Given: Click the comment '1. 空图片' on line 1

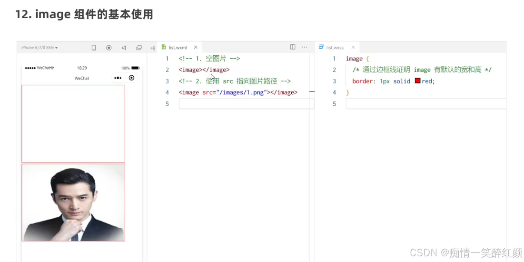Looking at the screenshot, I should (209, 59).
